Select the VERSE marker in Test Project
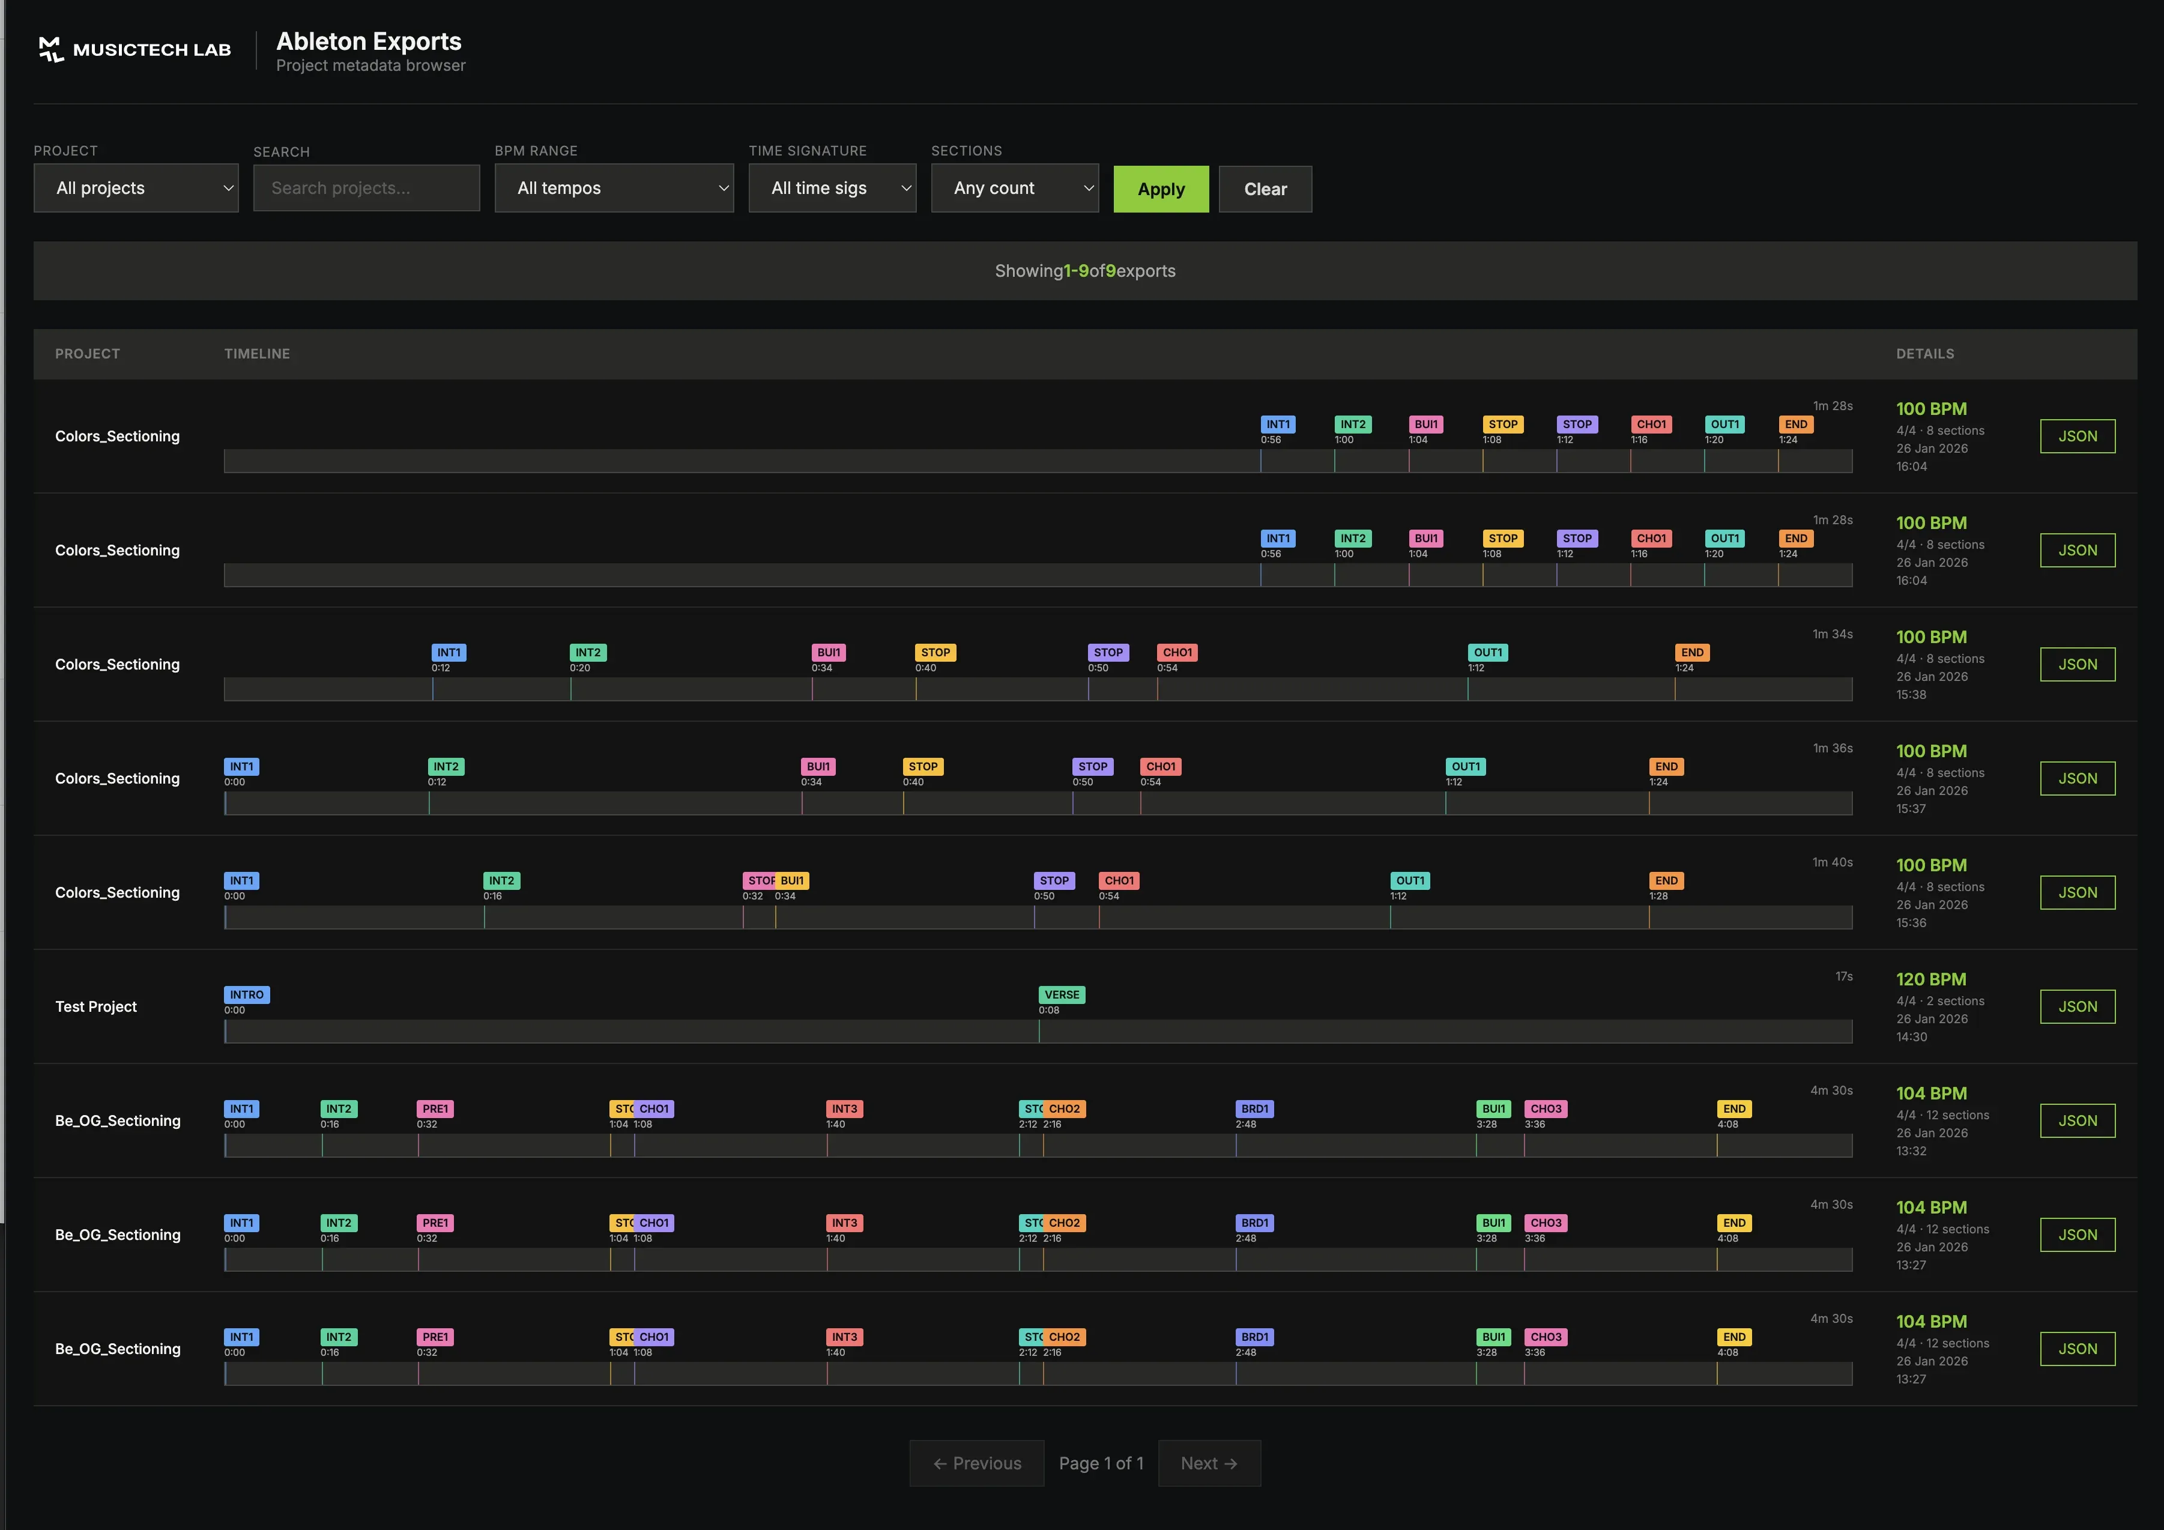2164x1530 pixels. (x=1061, y=994)
